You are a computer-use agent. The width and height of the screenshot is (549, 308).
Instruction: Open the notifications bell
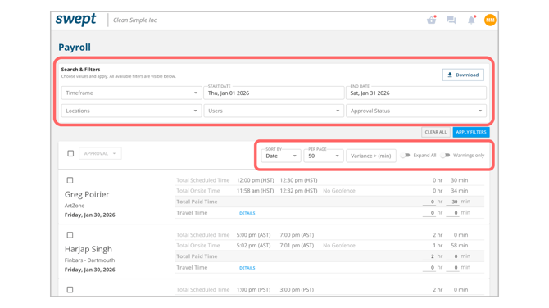point(471,20)
